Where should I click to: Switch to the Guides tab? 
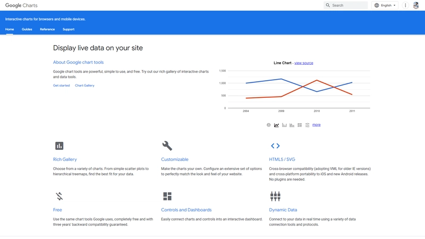pyautogui.click(x=27, y=29)
